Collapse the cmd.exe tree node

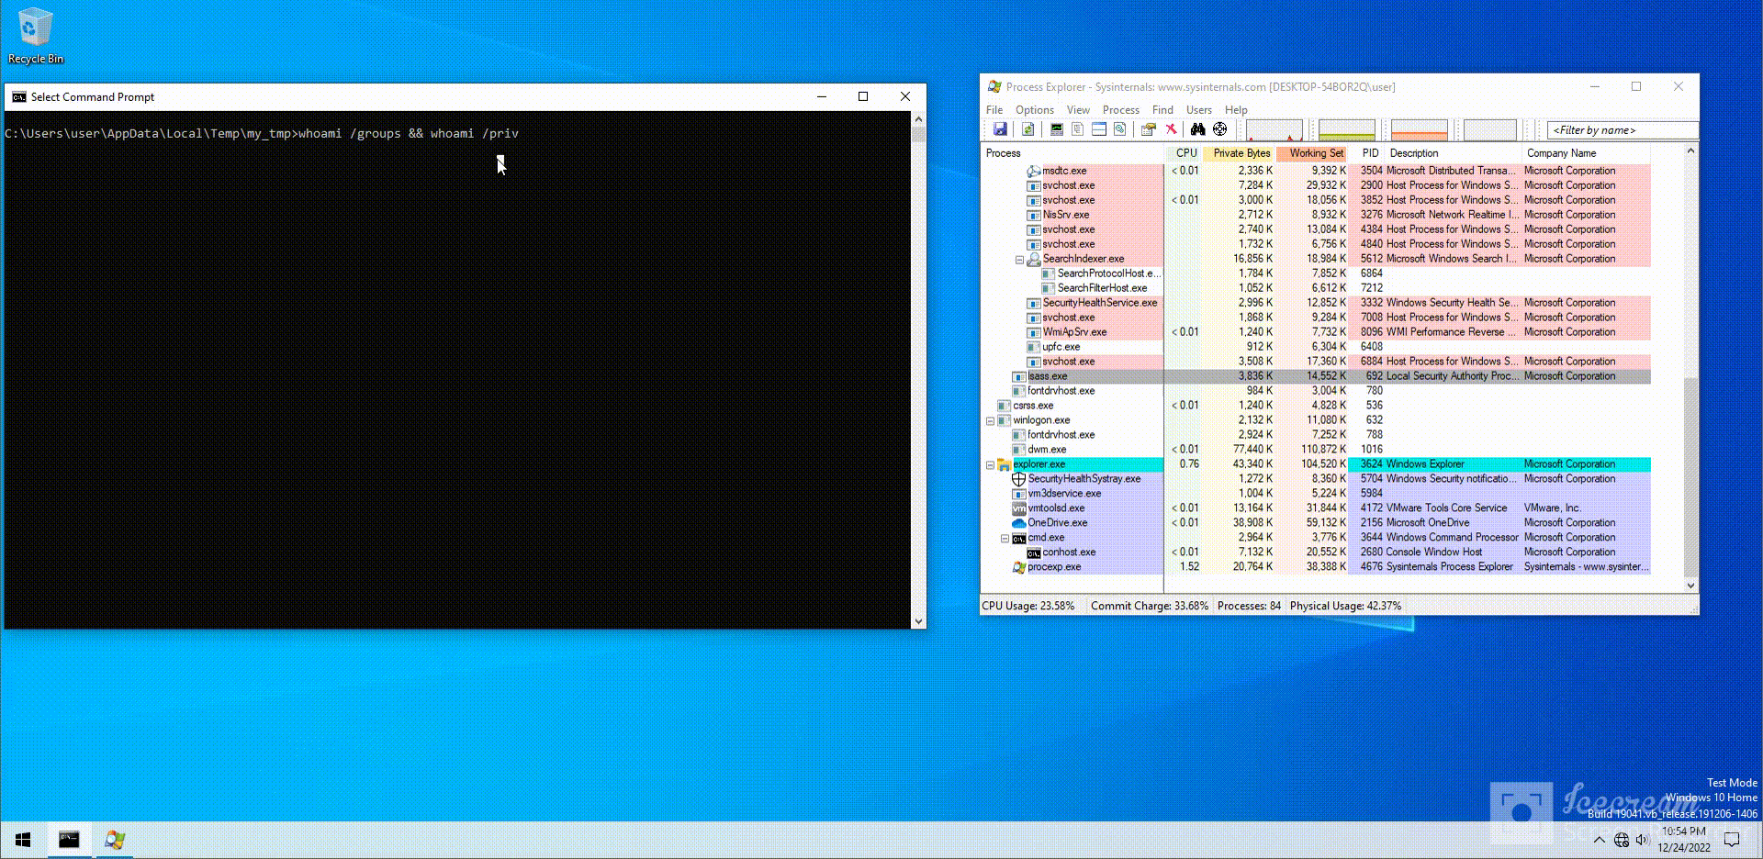[1005, 539]
